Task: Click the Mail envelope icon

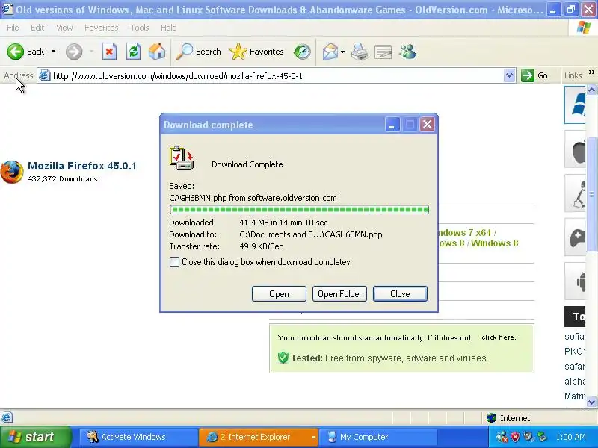Action: click(330, 52)
